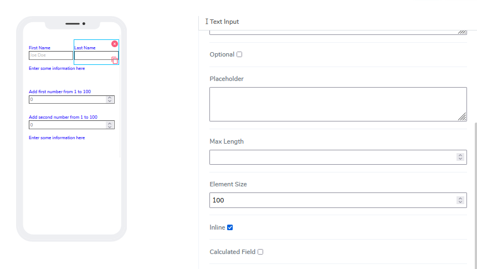Click the Element Size stepper arrows
This screenshot has width=477, height=269.
[x=460, y=200]
